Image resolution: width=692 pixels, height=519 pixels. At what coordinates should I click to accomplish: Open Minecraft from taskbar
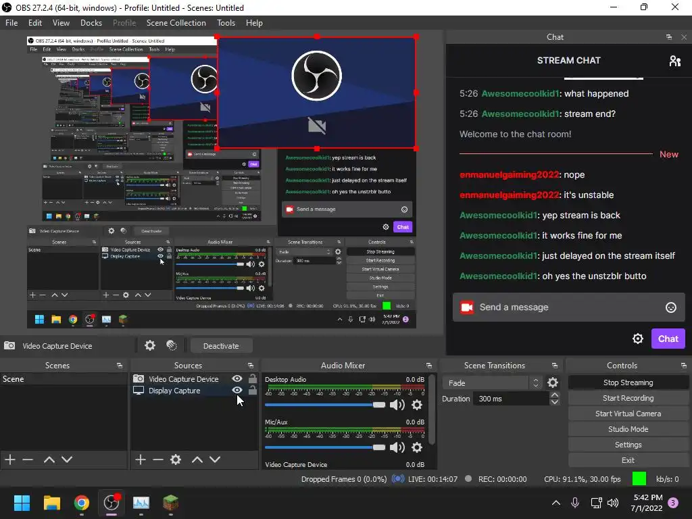point(170,503)
